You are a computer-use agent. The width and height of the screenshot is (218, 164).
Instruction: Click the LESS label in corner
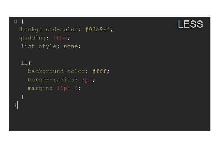coord(190,24)
